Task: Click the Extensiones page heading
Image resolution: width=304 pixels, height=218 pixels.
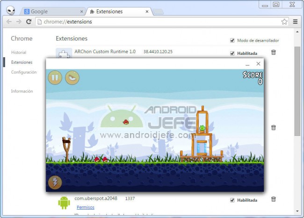Action: pos(72,38)
